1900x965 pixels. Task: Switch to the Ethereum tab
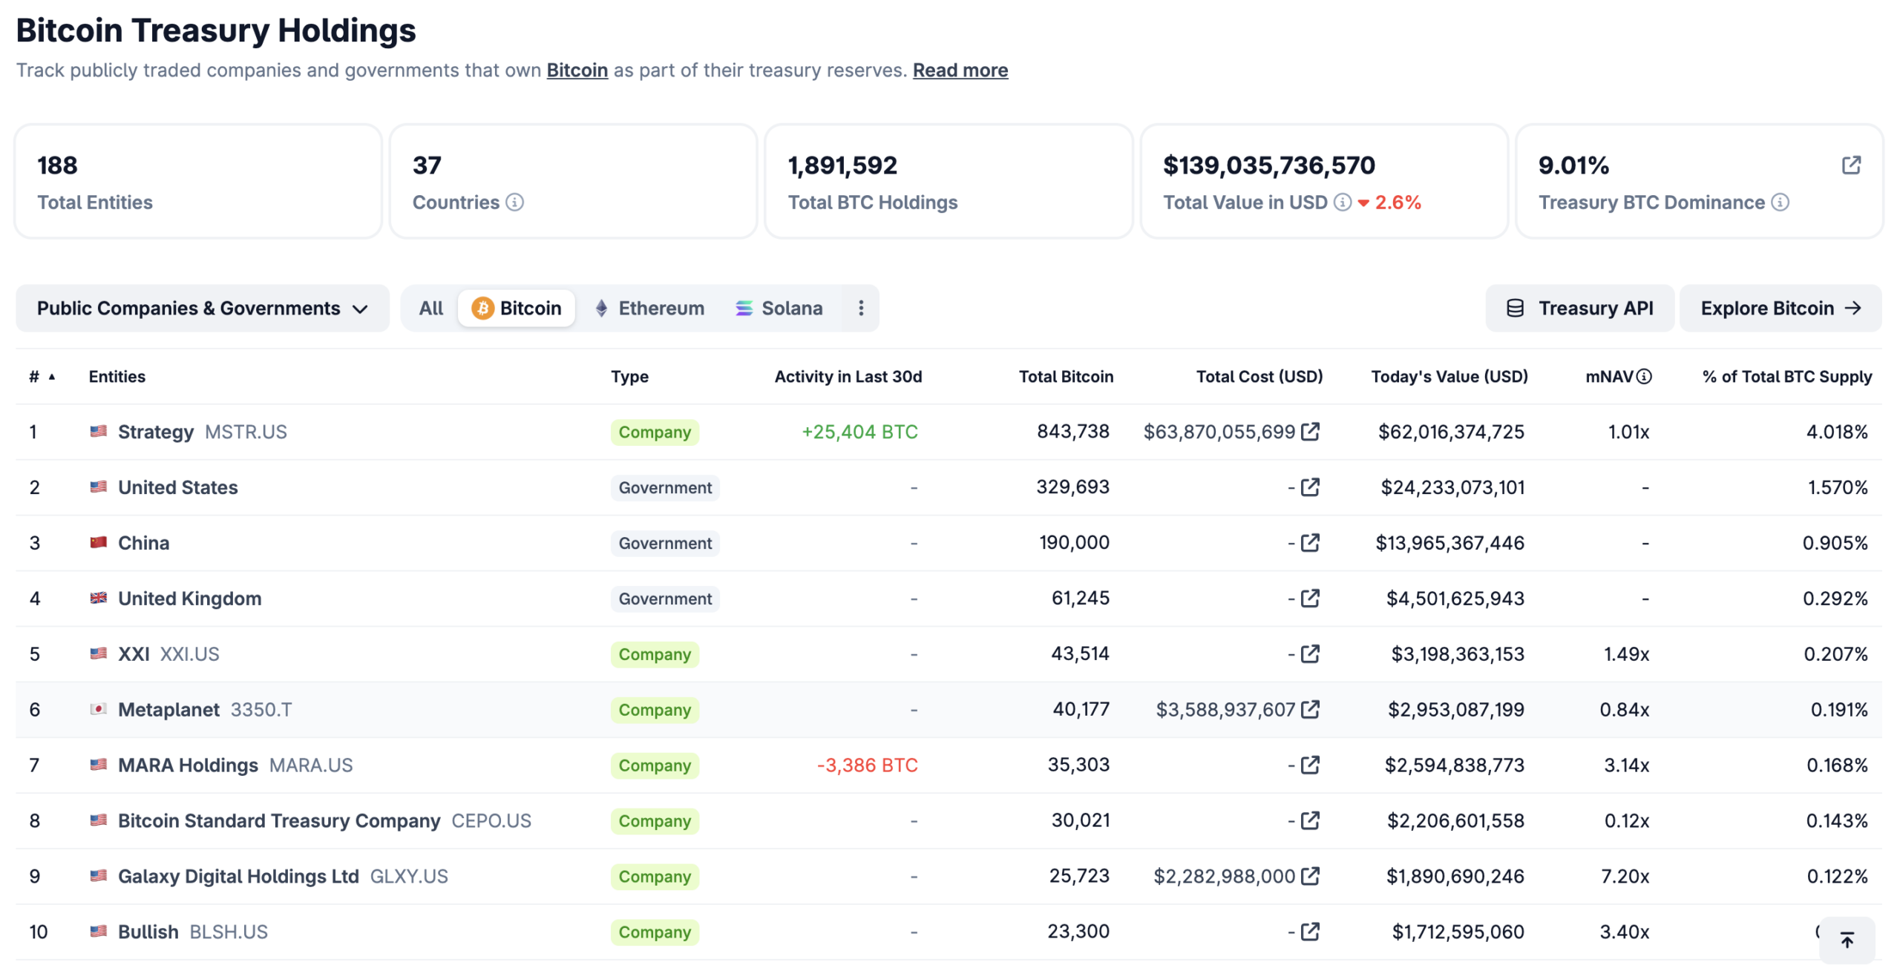pyautogui.click(x=649, y=308)
